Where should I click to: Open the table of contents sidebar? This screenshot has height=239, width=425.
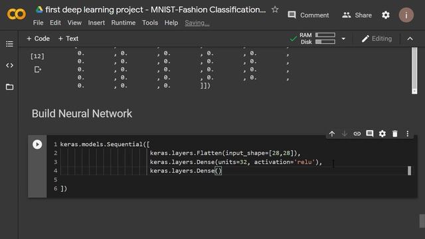9,44
